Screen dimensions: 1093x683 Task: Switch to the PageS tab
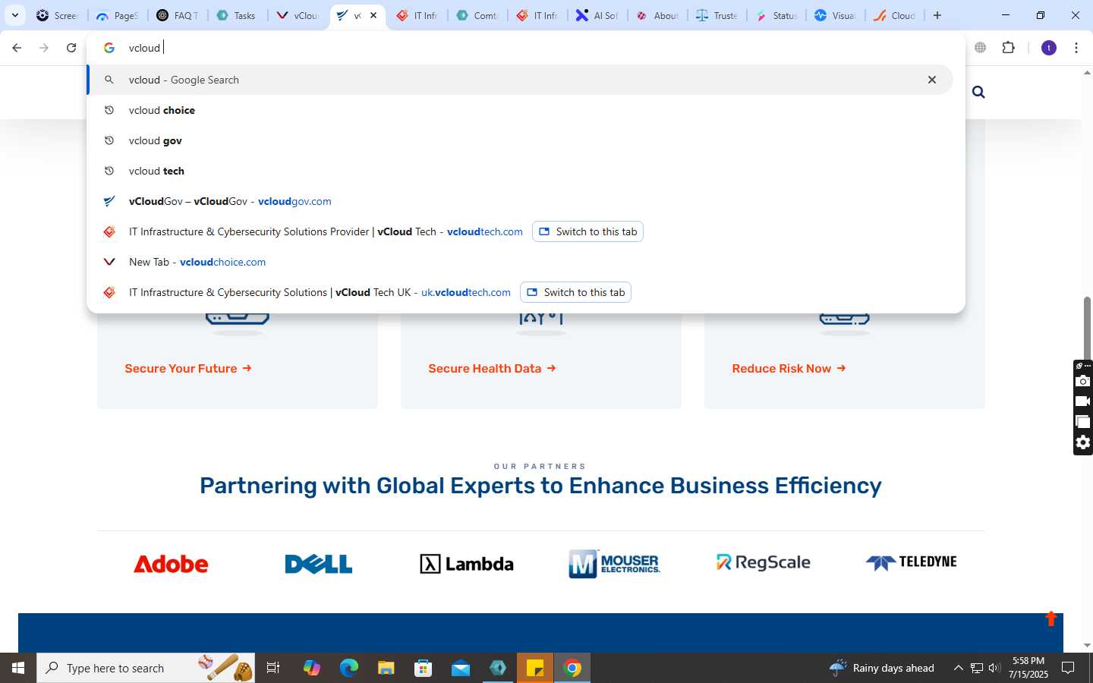click(x=118, y=15)
